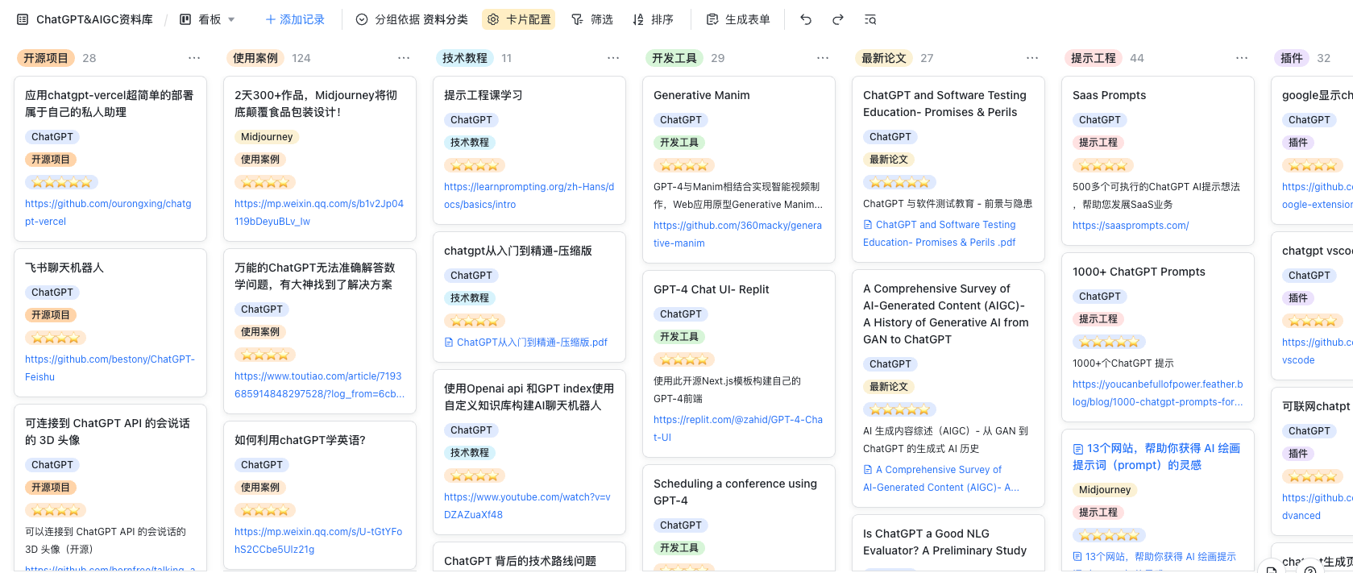Click the 开源项目 group header tag
This screenshot has height=573, width=1353.
click(x=46, y=58)
